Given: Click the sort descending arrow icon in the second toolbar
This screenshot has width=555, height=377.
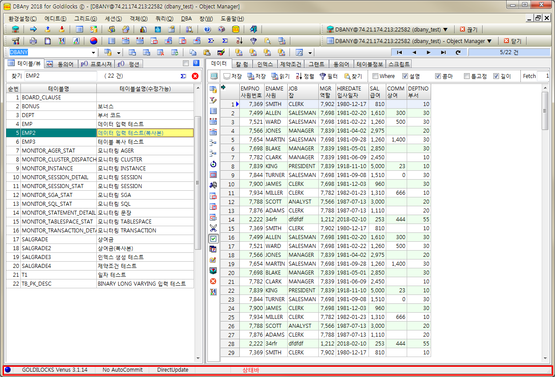Looking at the screenshot, I should [239, 41].
